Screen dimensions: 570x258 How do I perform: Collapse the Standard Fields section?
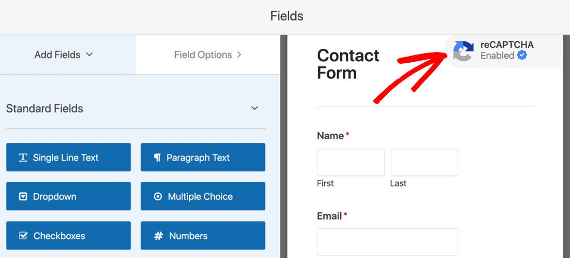255,108
